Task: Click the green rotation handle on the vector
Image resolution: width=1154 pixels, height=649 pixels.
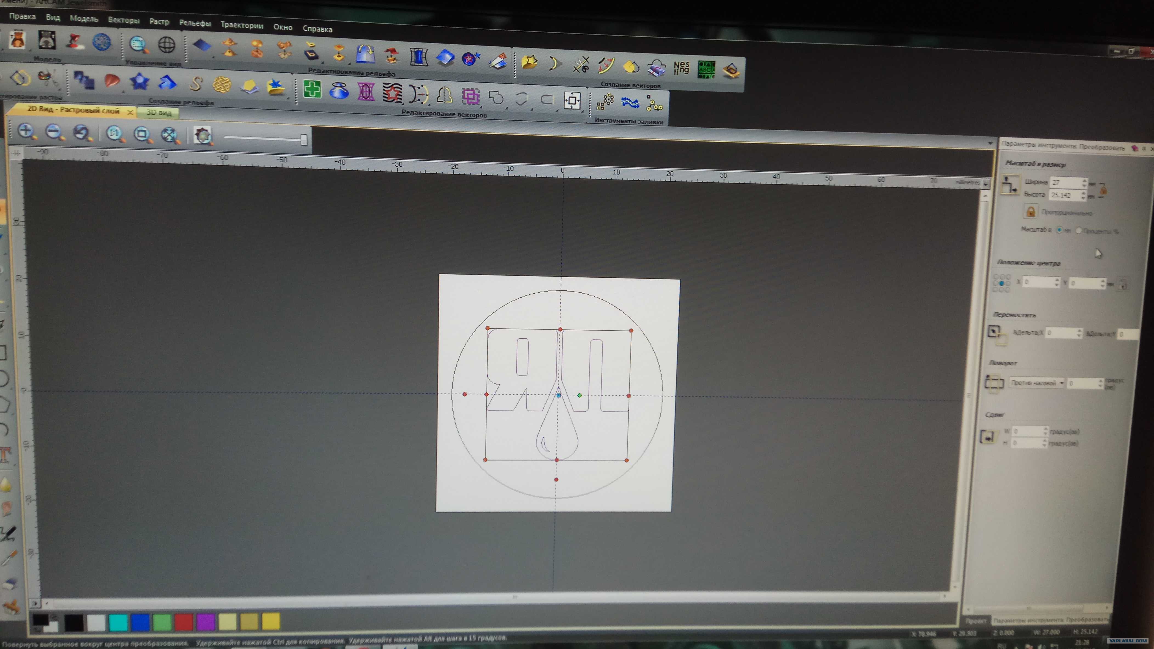Action: click(580, 395)
